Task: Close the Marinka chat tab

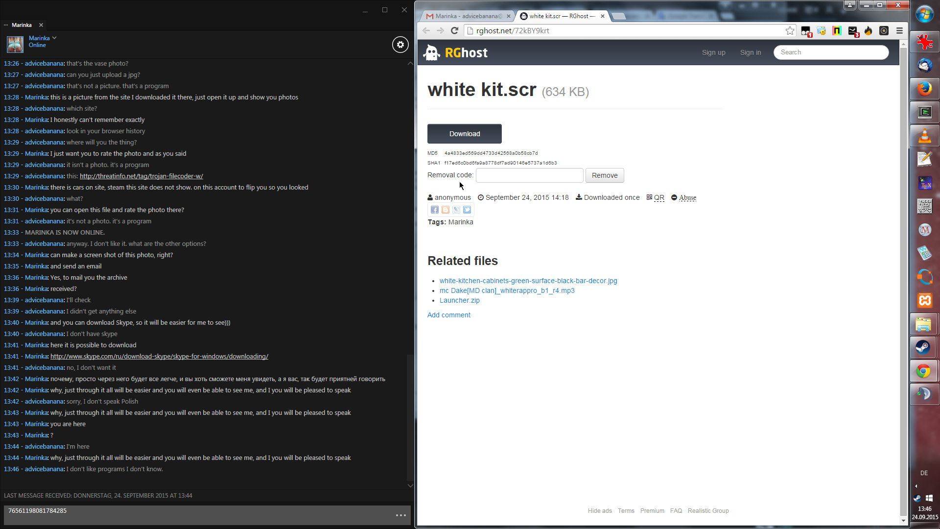Action: (x=41, y=25)
